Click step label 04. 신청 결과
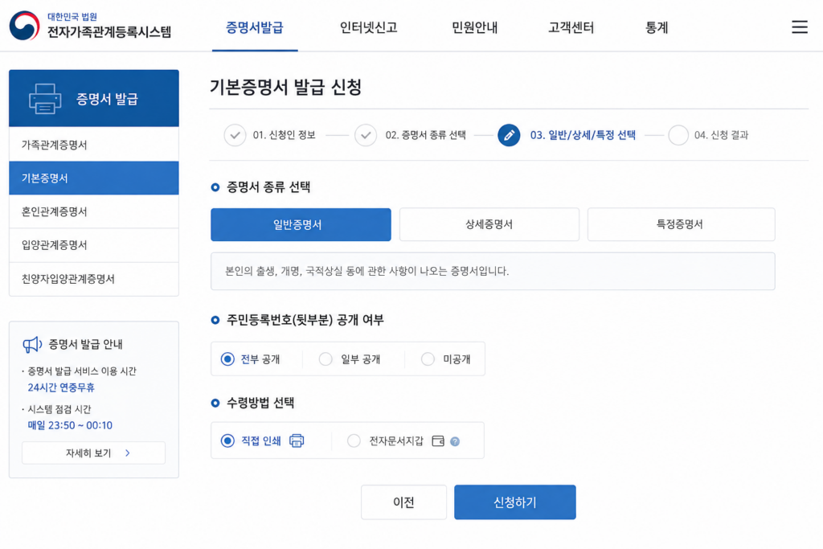Screen dimensions: 823x549 [x=721, y=135]
